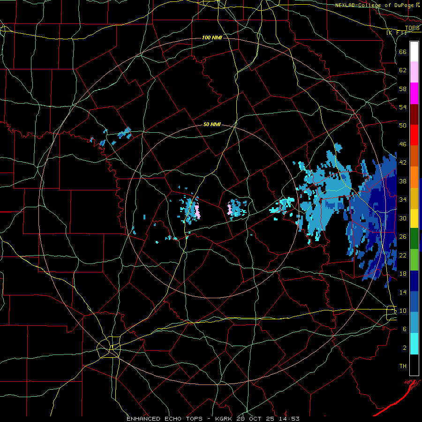This screenshot has height=422, width=422.
Task: Click the 'KGRK' radar station identifier
Action: coord(224,419)
